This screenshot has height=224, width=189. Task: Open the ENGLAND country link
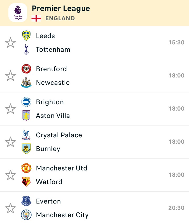[60, 18]
